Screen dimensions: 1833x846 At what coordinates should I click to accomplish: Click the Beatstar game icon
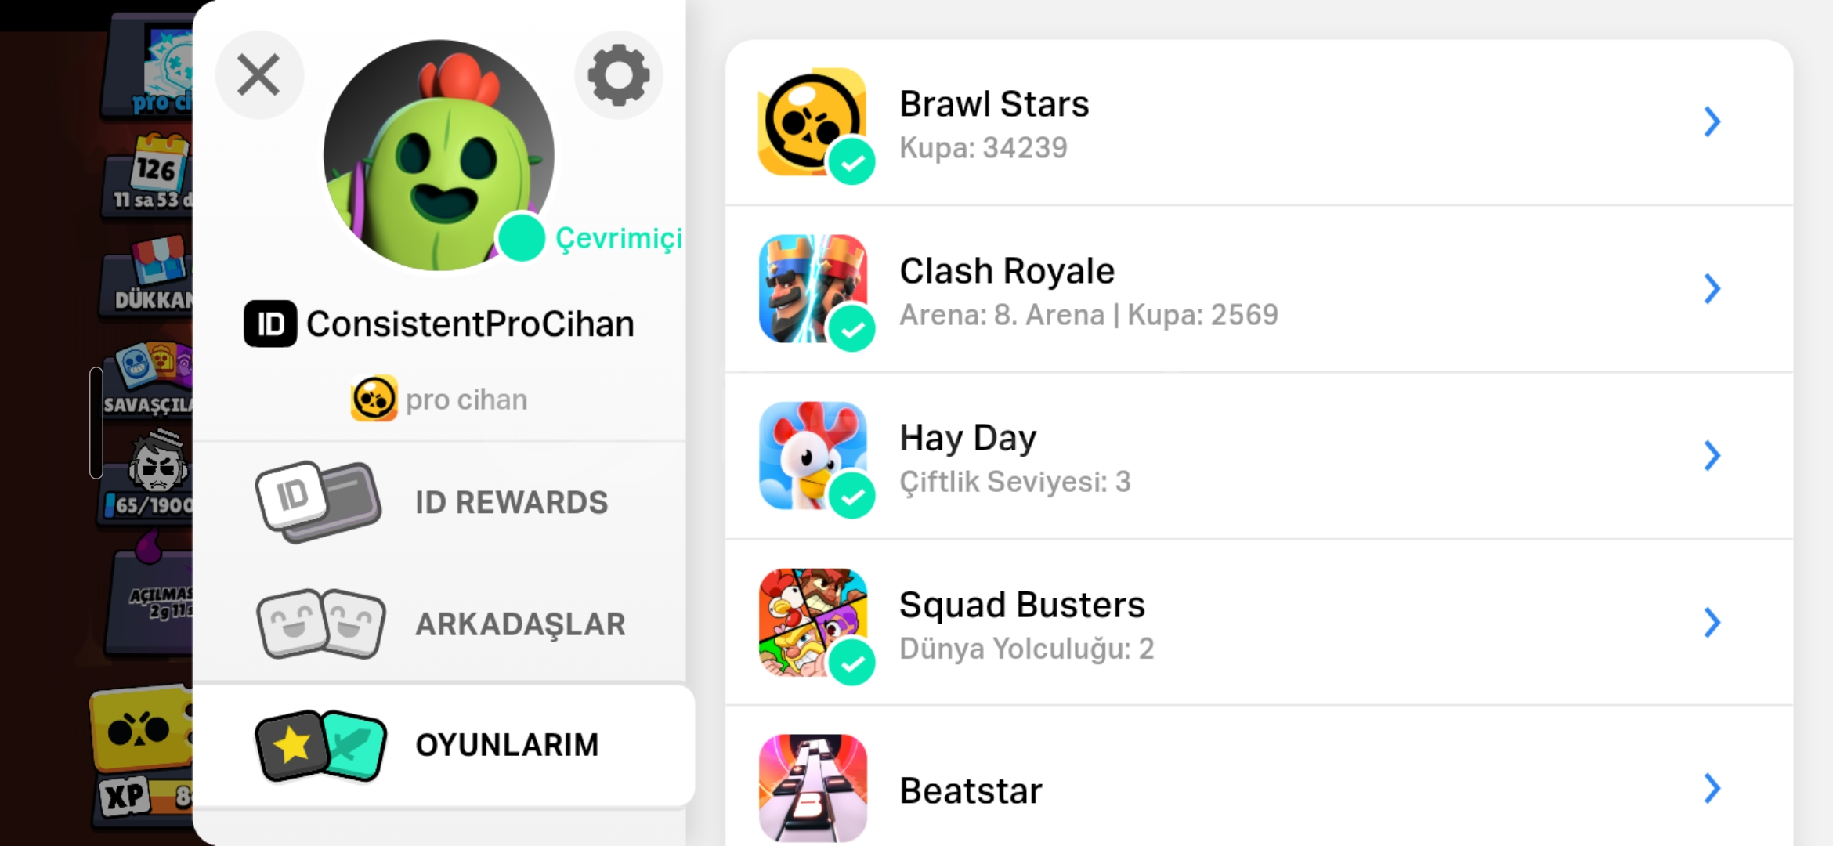(x=813, y=788)
